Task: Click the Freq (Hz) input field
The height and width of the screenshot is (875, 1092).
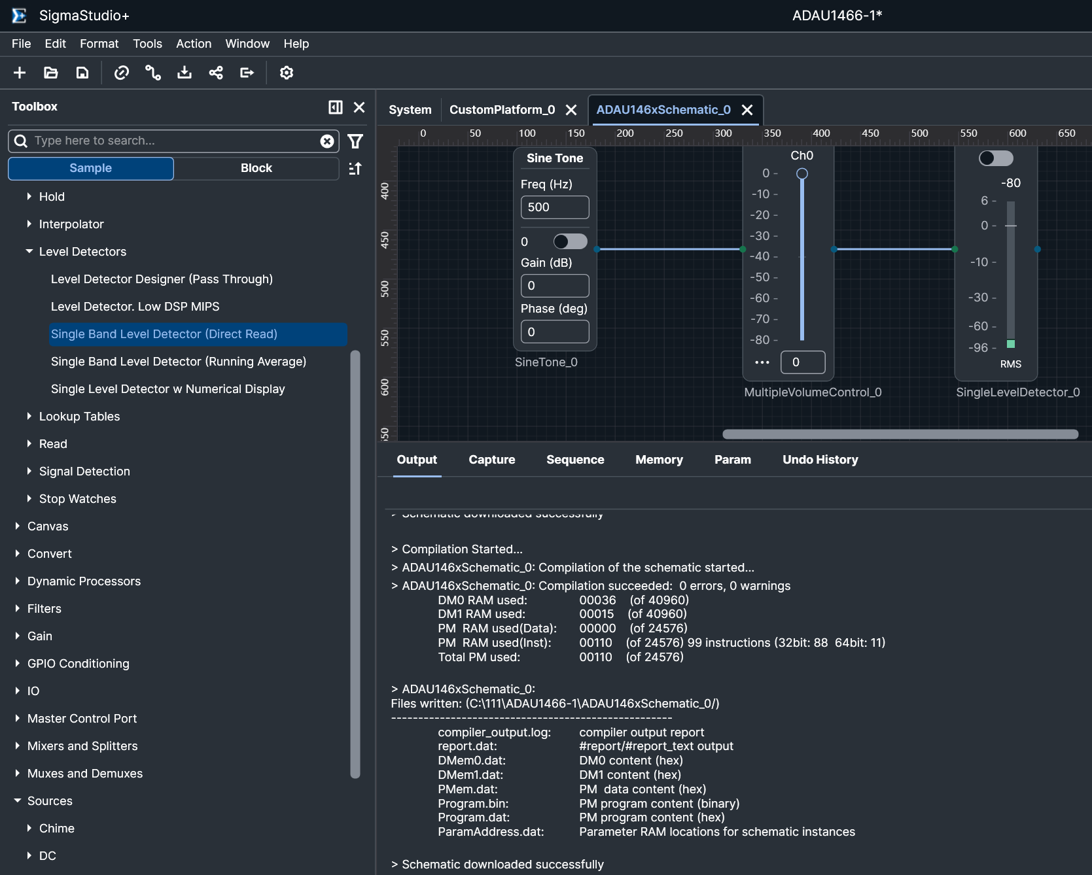Action: [555, 207]
